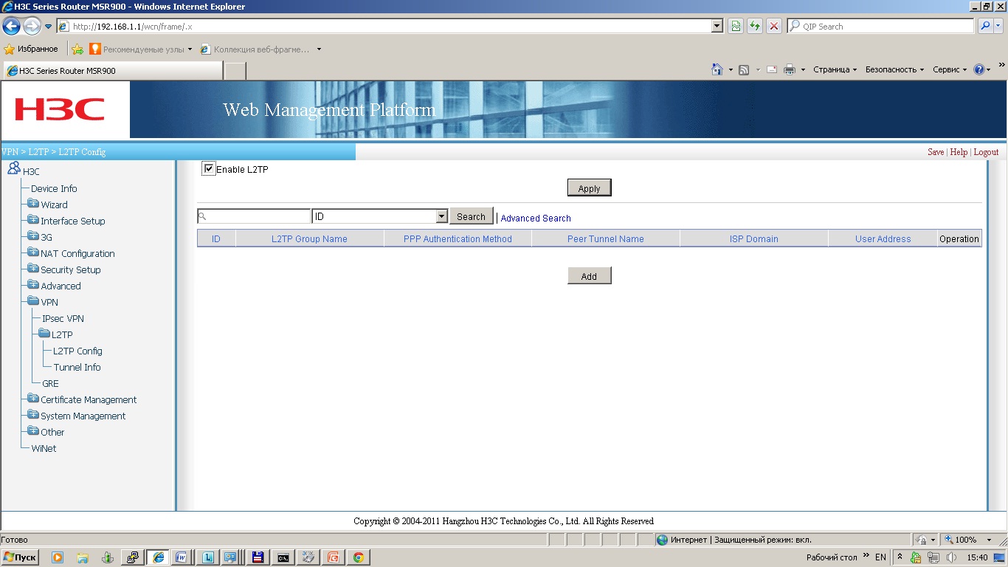Viewport: 1008px width, 567px height.
Task: Open the ID search field dropdown
Action: pos(442,217)
